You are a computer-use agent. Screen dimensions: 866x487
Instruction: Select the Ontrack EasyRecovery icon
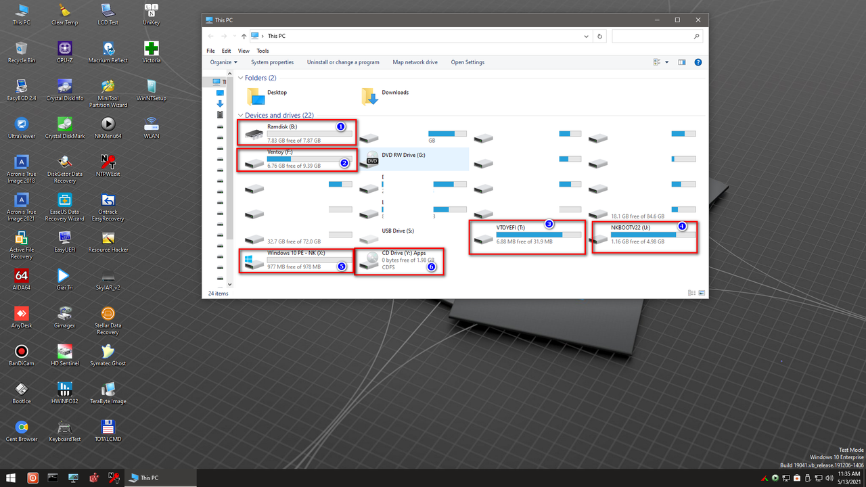tap(108, 208)
